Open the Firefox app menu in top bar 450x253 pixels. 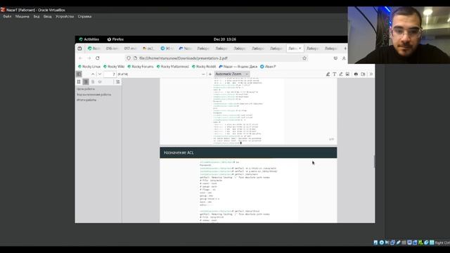[x=115, y=39]
